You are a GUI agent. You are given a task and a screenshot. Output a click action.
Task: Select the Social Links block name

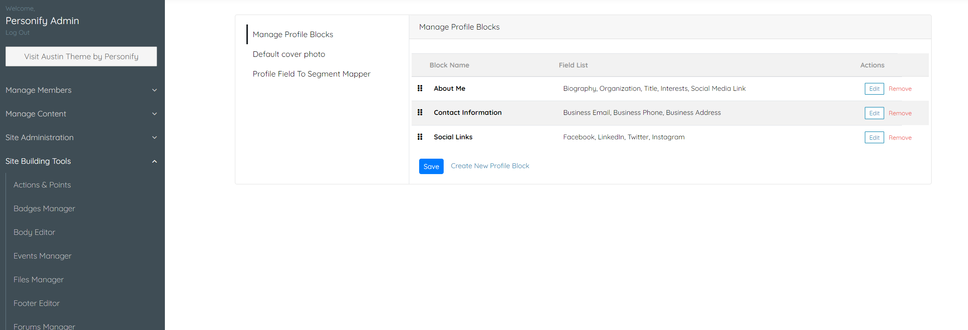click(x=453, y=137)
